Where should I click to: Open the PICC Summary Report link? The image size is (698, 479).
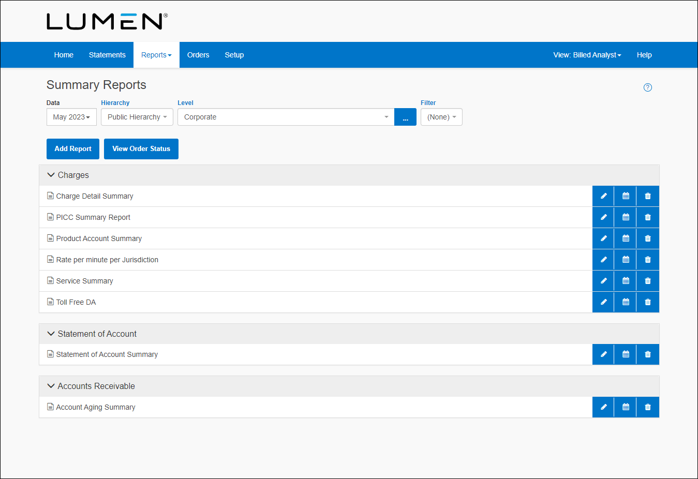click(93, 217)
